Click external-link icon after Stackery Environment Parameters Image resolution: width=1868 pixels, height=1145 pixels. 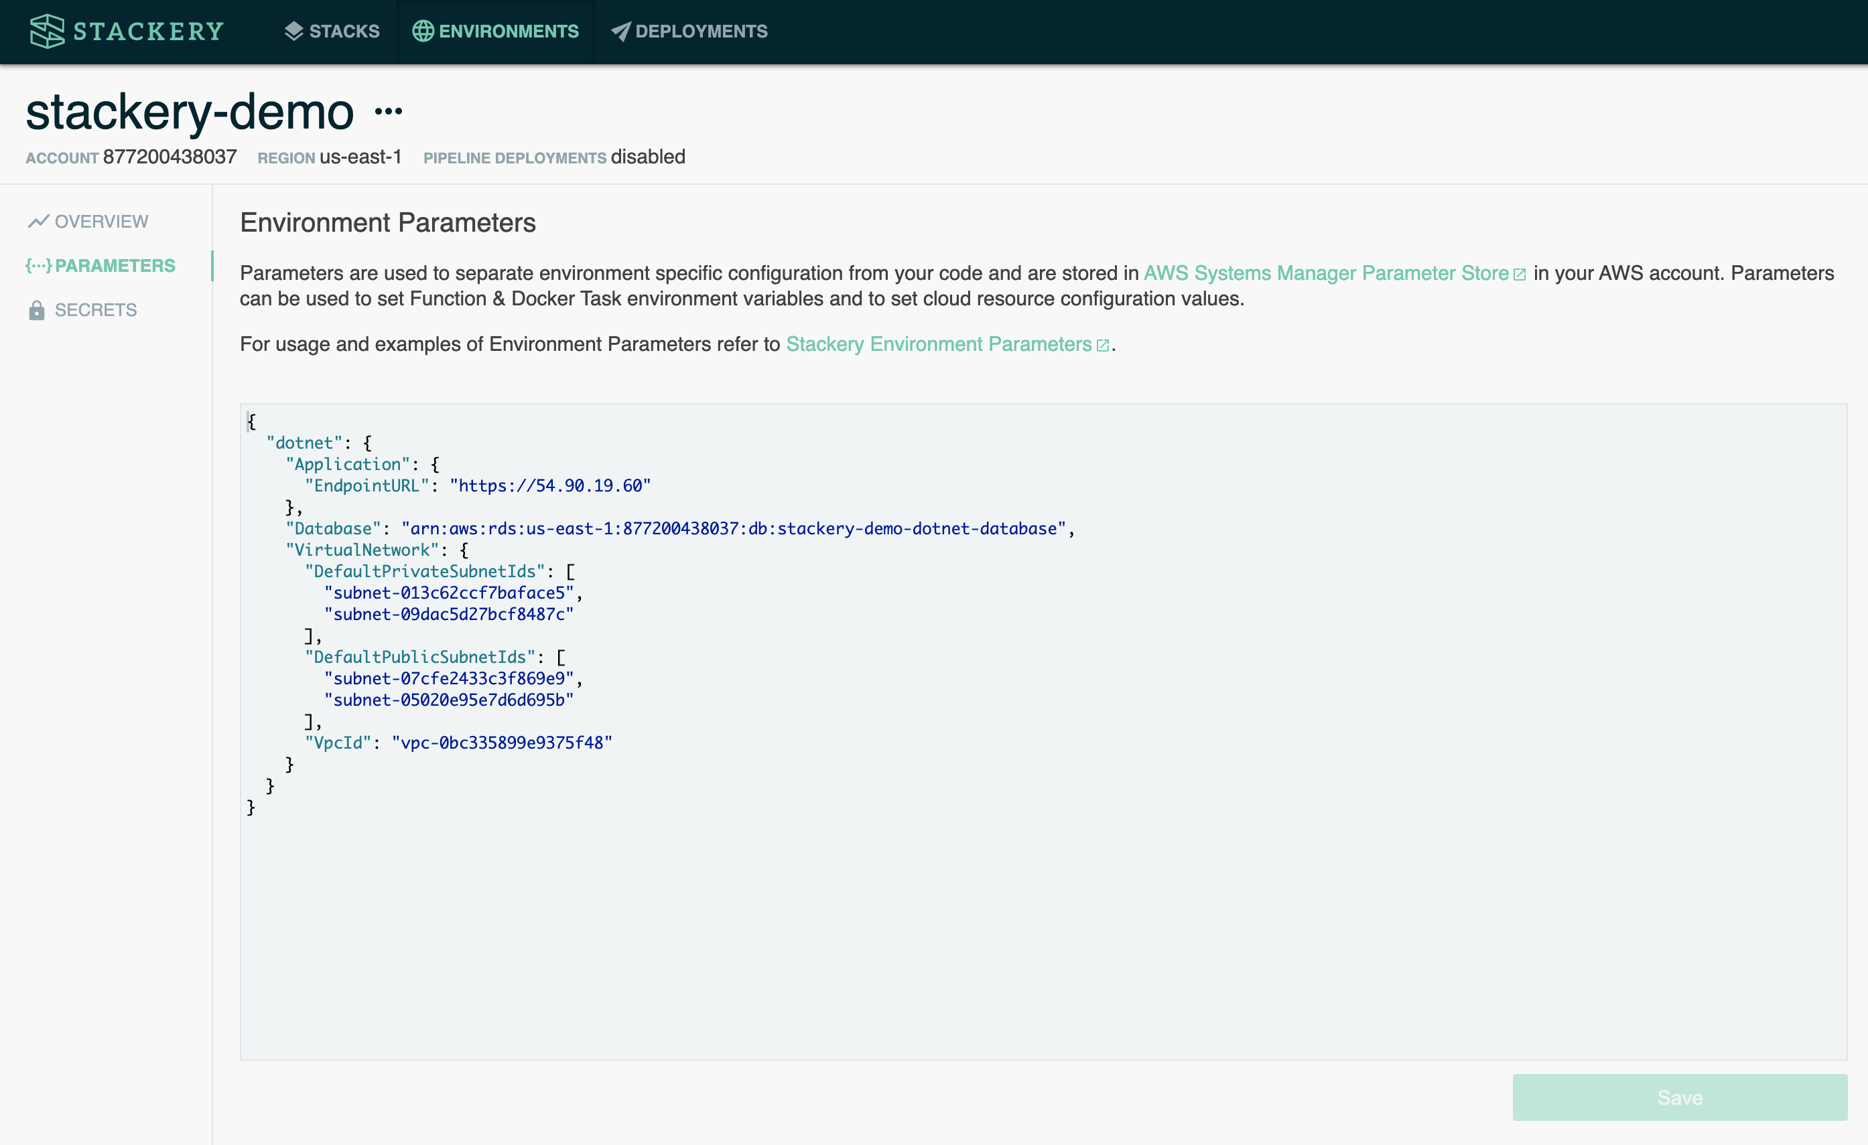click(1103, 346)
